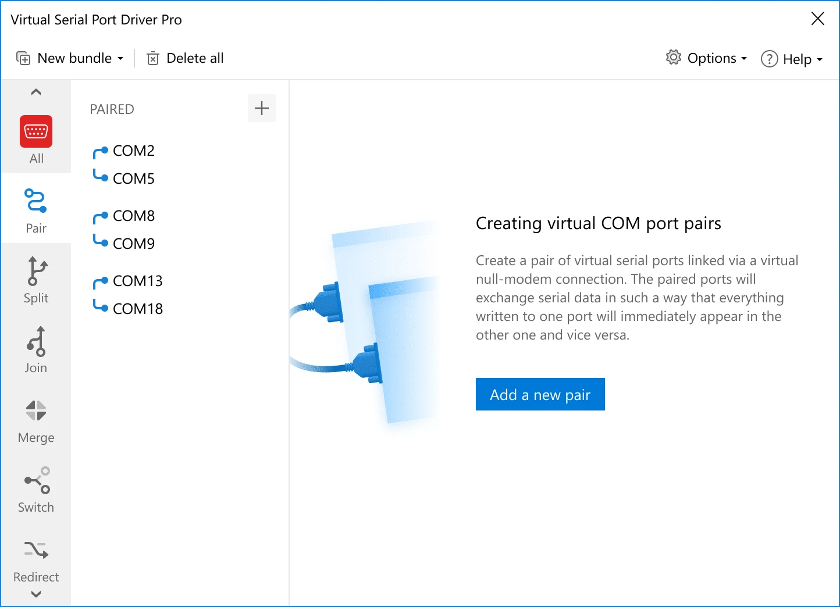This screenshot has width=840, height=607.
Task: Select the Switch bundle icon
Action: pos(36,480)
